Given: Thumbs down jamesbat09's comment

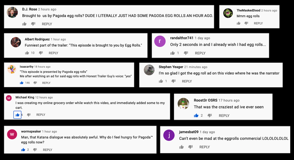Looking at the screenshot, I should (x=190, y=147).
